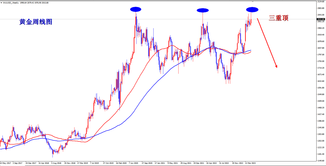
Task: Click the XAUUSD_Weekly symbol title
Action: click(x=11, y=3)
